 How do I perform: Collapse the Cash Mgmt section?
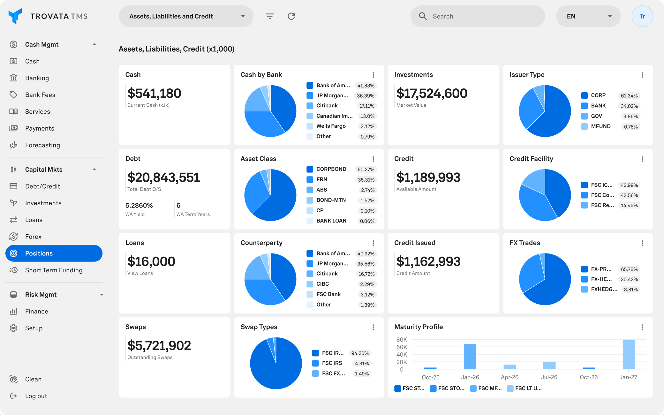(94, 45)
